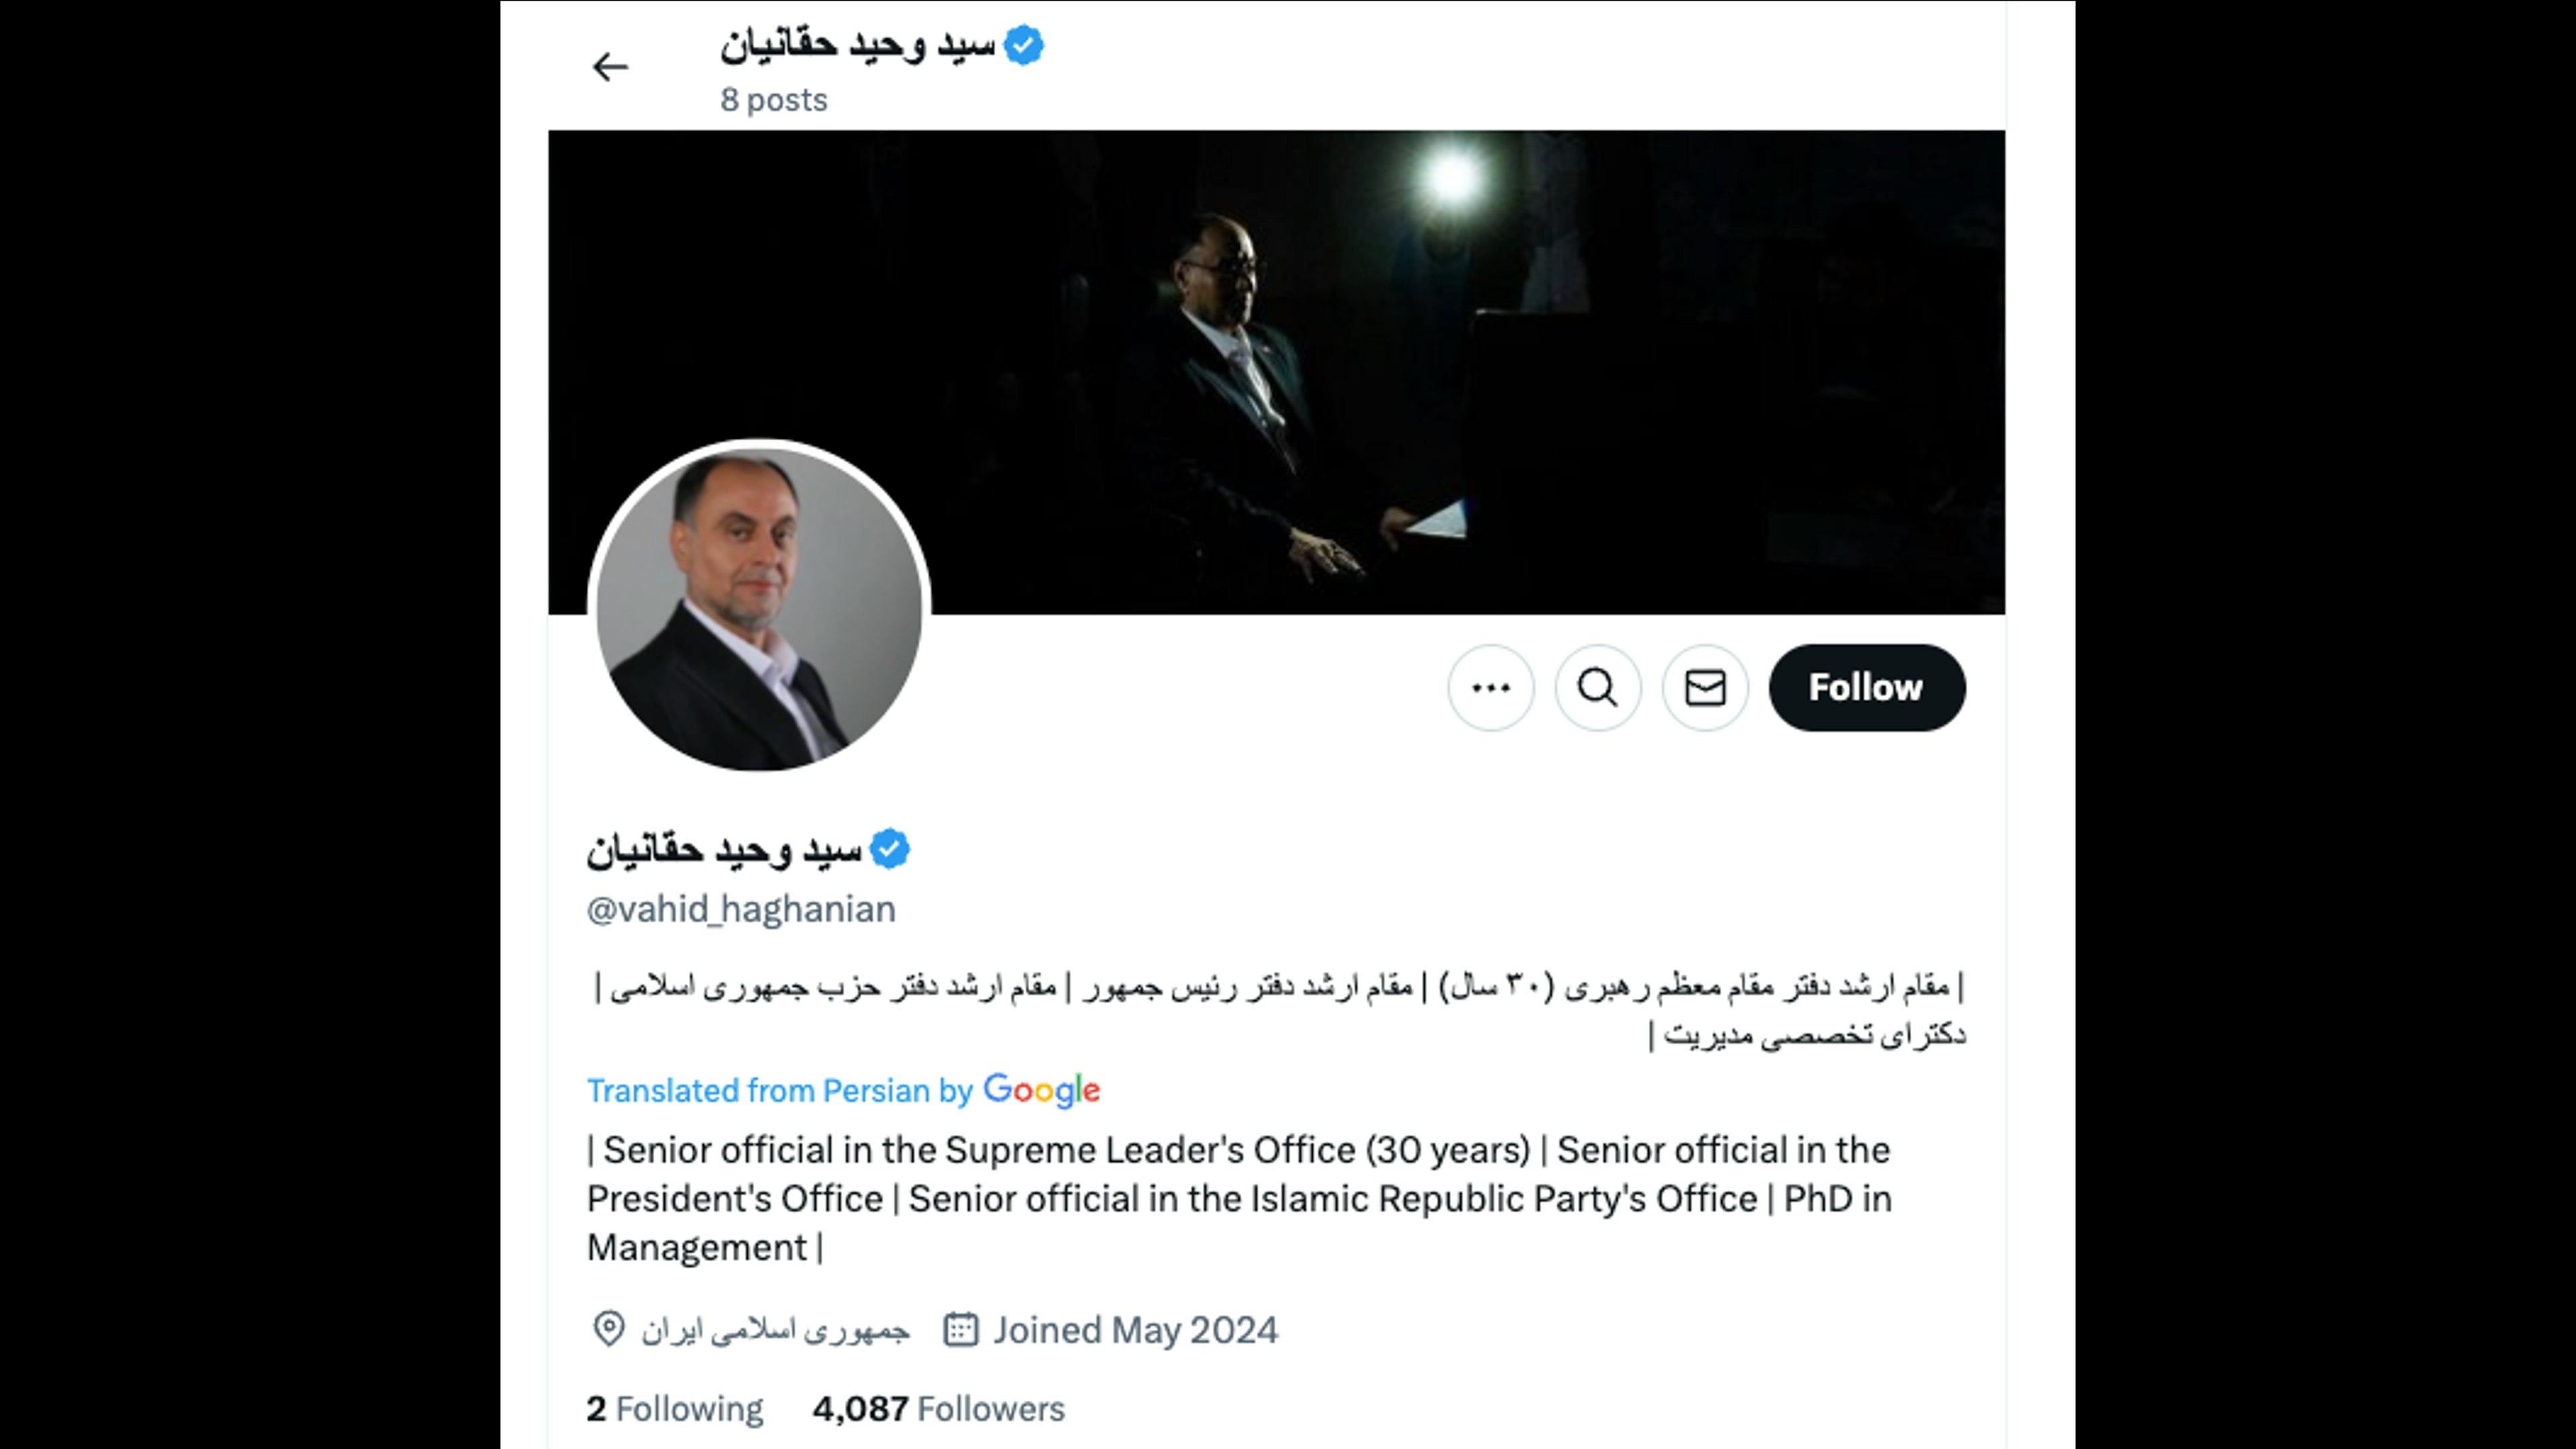Click the translated English bio text

tap(1238, 1198)
